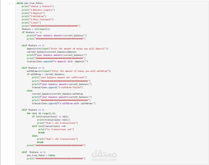209x165 pixels.
Task: Click "current_balance=current_balance-withdraw" line
Action: [57, 94]
